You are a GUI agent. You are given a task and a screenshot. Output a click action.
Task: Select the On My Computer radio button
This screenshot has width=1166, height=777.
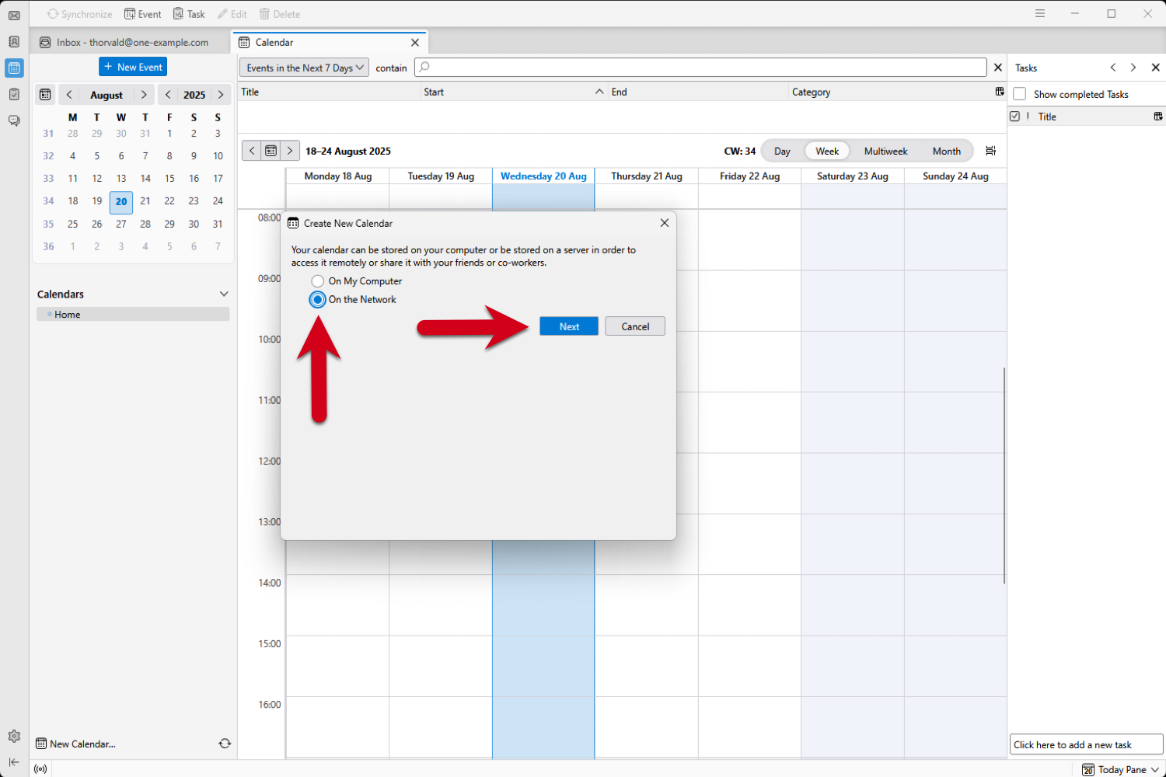pos(317,281)
